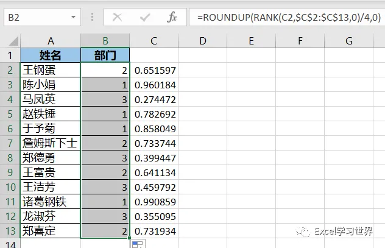Select cell containing 郑喜定
The height and width of the screenshot is (248, 385).
pos(51,231)
